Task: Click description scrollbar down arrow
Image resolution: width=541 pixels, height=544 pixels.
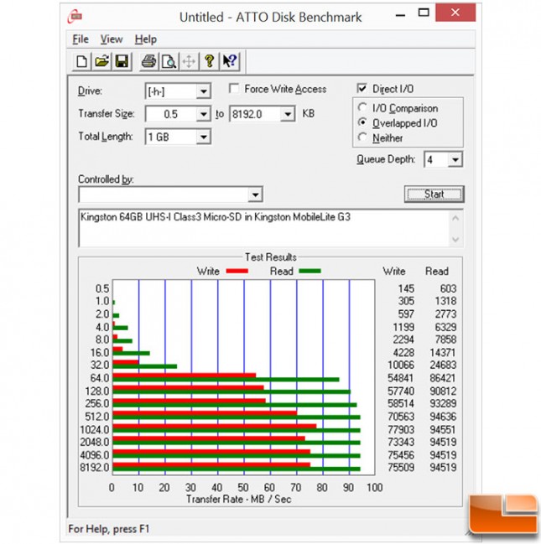Action: (x=456, y=240)
